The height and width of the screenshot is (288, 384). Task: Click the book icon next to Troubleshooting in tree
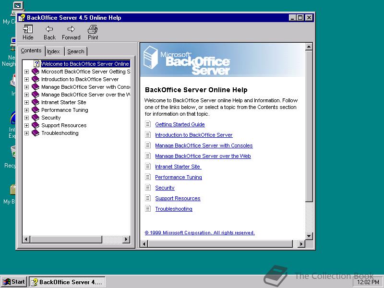pos(36,133)
